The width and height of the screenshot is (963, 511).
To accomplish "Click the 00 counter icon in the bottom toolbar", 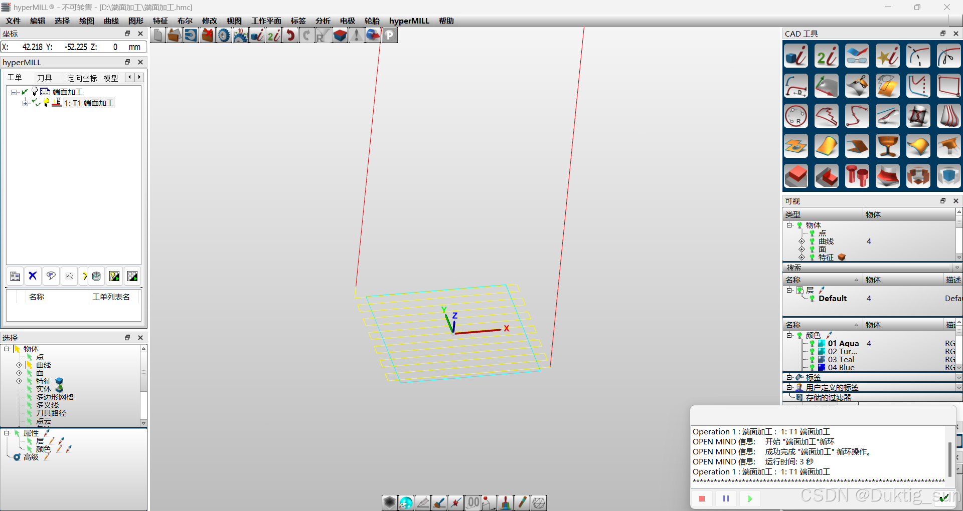I will click(x=473, y=502).
